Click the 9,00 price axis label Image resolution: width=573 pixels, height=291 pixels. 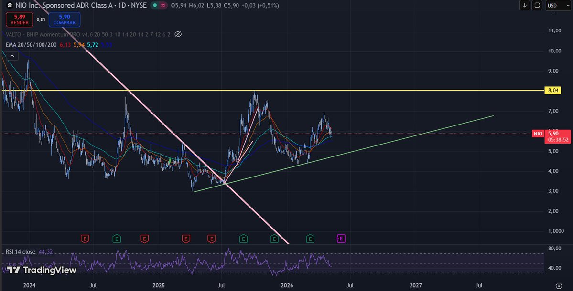point(553,71)
